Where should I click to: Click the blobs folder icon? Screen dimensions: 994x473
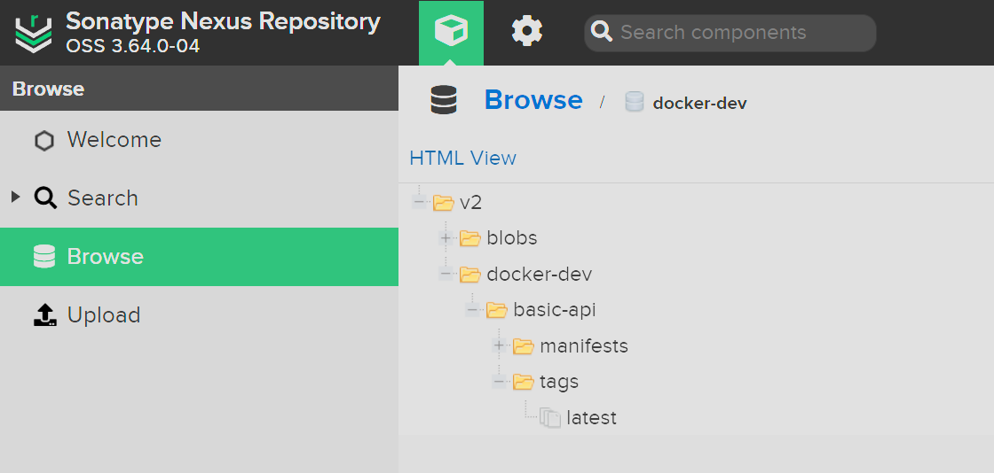point(470,238)
